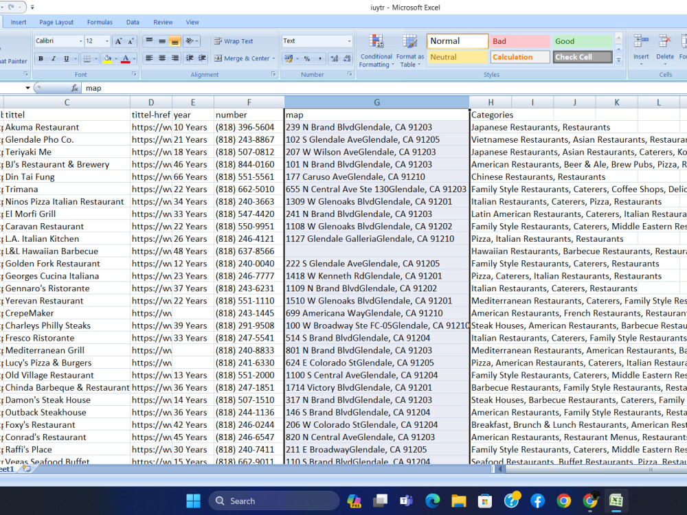Select column G header

376,102
